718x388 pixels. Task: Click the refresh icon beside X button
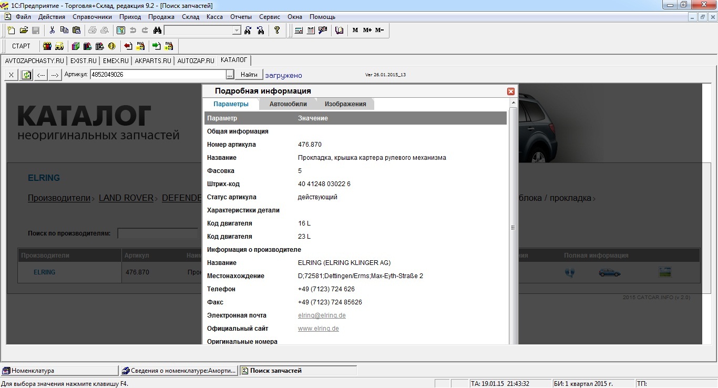point(26,75)
